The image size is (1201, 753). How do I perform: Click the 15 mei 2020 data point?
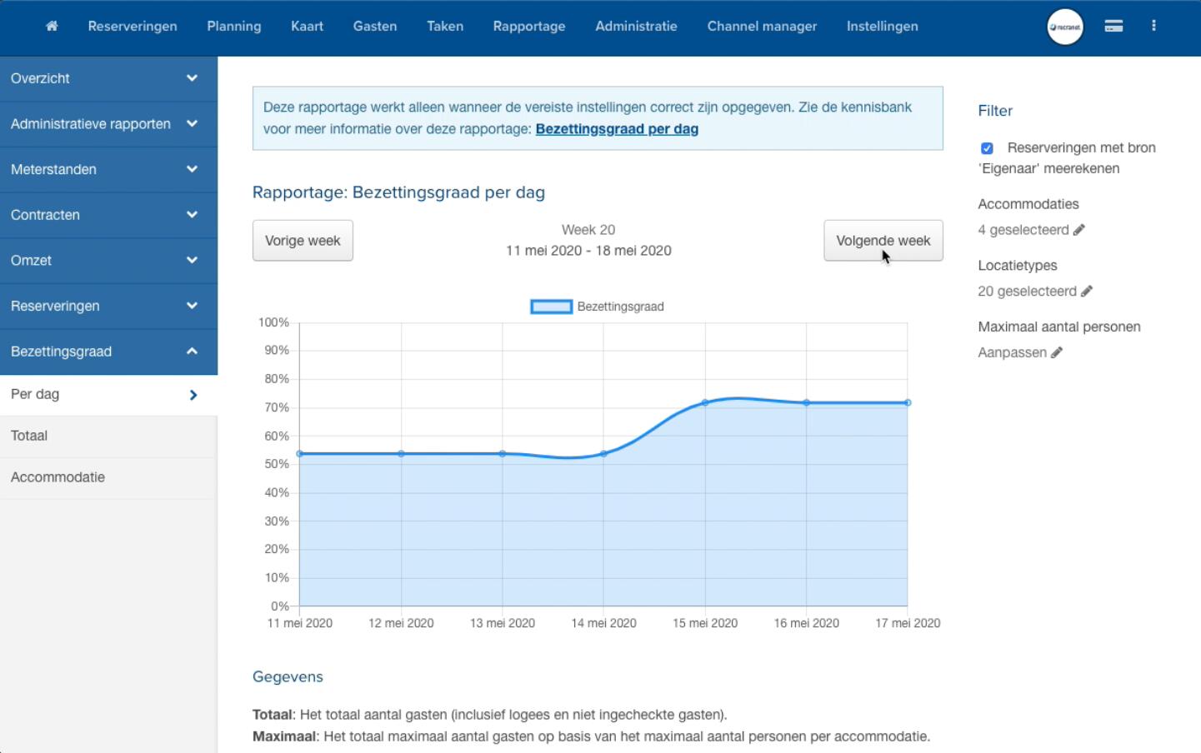coord(705,402)
